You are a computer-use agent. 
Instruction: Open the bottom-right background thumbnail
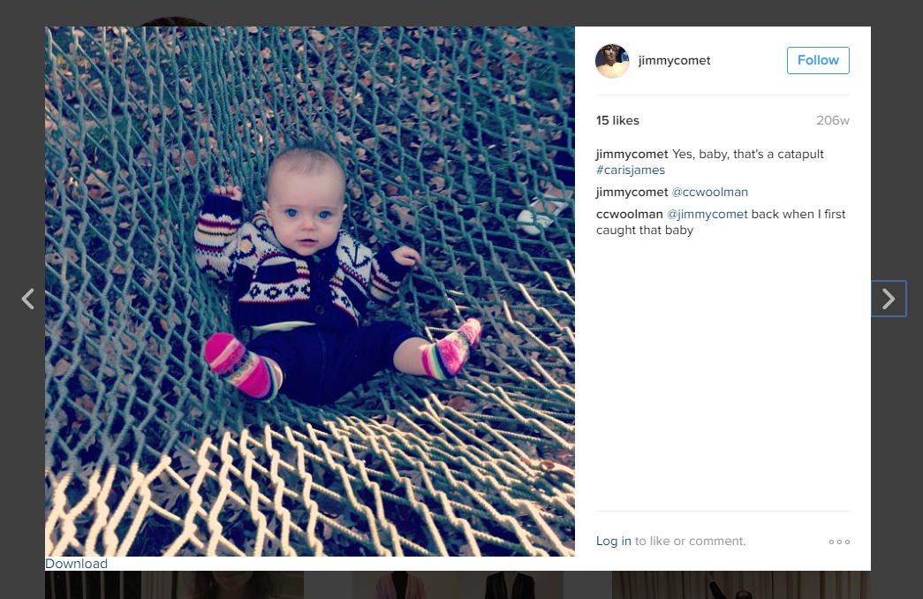point(741,585)
